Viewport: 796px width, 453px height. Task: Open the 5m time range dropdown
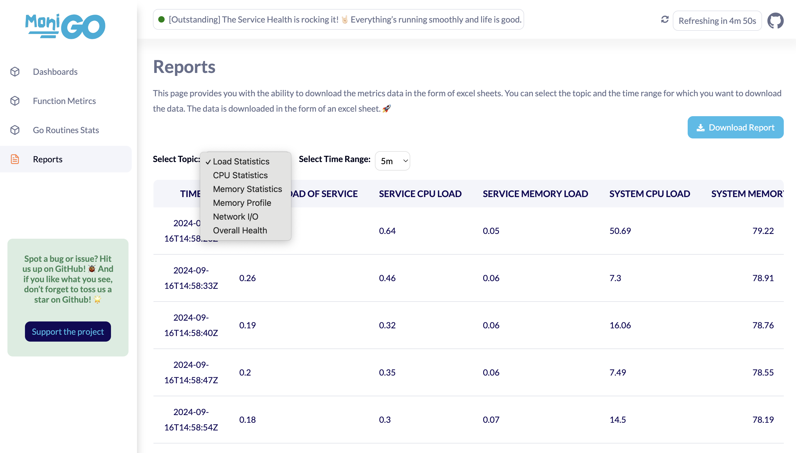(392, 161)
